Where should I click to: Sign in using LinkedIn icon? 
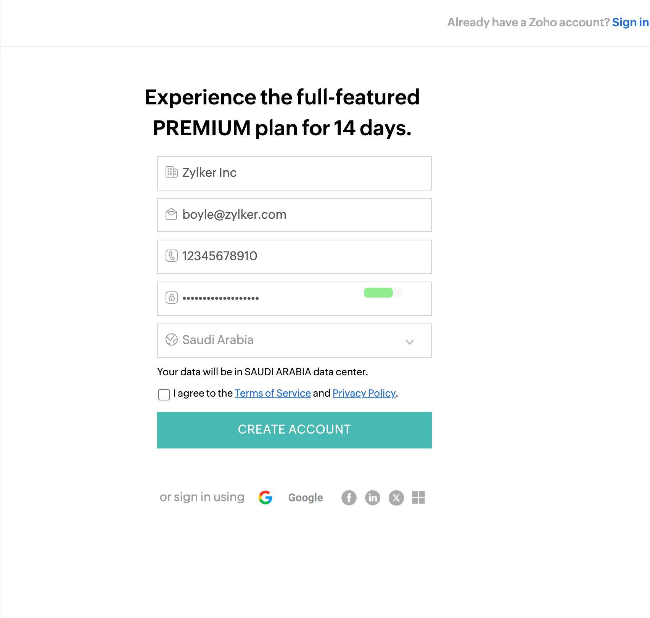373,498
